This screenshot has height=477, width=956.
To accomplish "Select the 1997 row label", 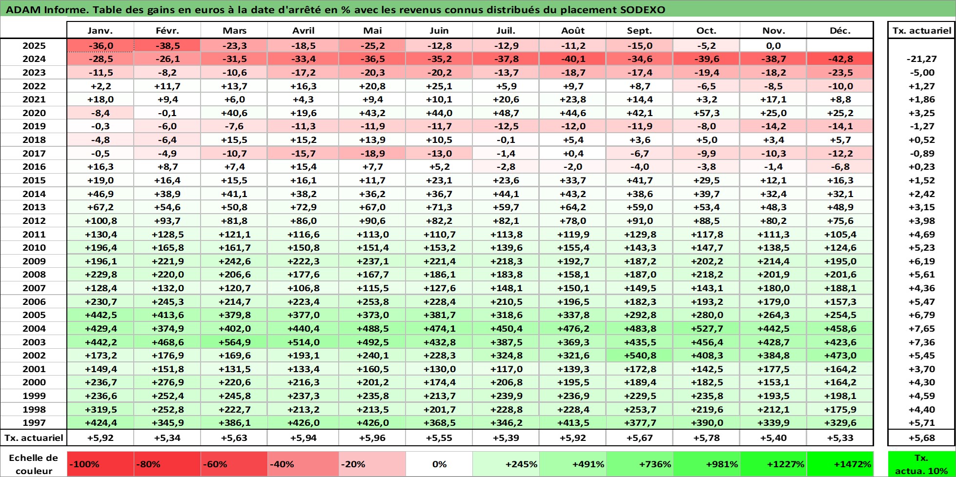I will tap(34, 423).
